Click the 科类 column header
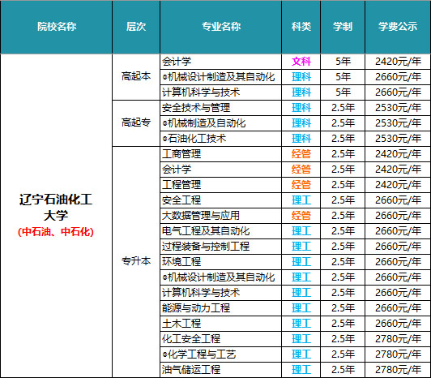The image size is (431, 378). coord(301,27)
